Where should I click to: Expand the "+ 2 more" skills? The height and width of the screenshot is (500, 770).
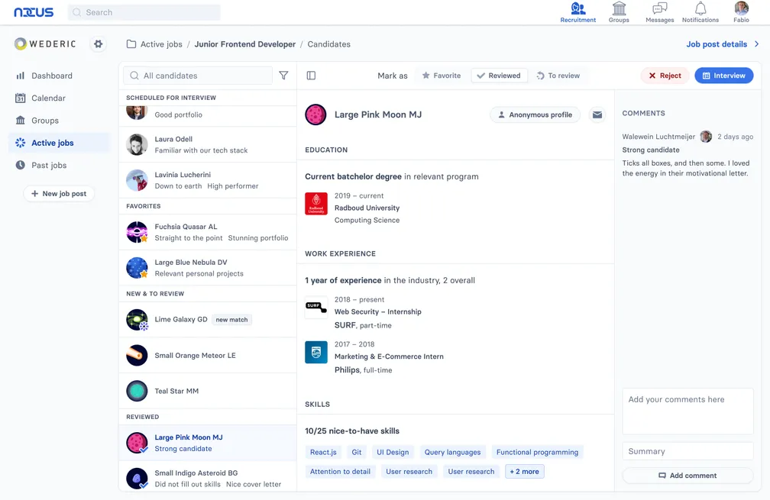(x=525, y=471)
